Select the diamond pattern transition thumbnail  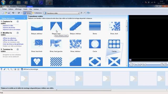coord(95,62)
